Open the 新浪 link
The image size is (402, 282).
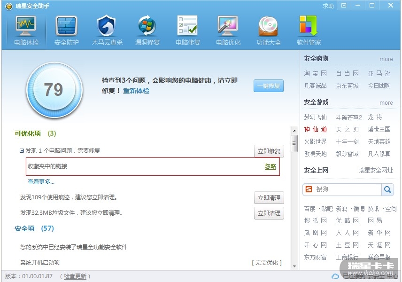coord(341,209)
